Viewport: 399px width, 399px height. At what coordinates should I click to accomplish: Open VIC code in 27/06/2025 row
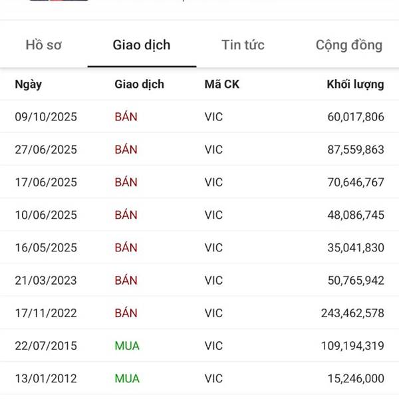pyautogui.click(x=213, y=150)
